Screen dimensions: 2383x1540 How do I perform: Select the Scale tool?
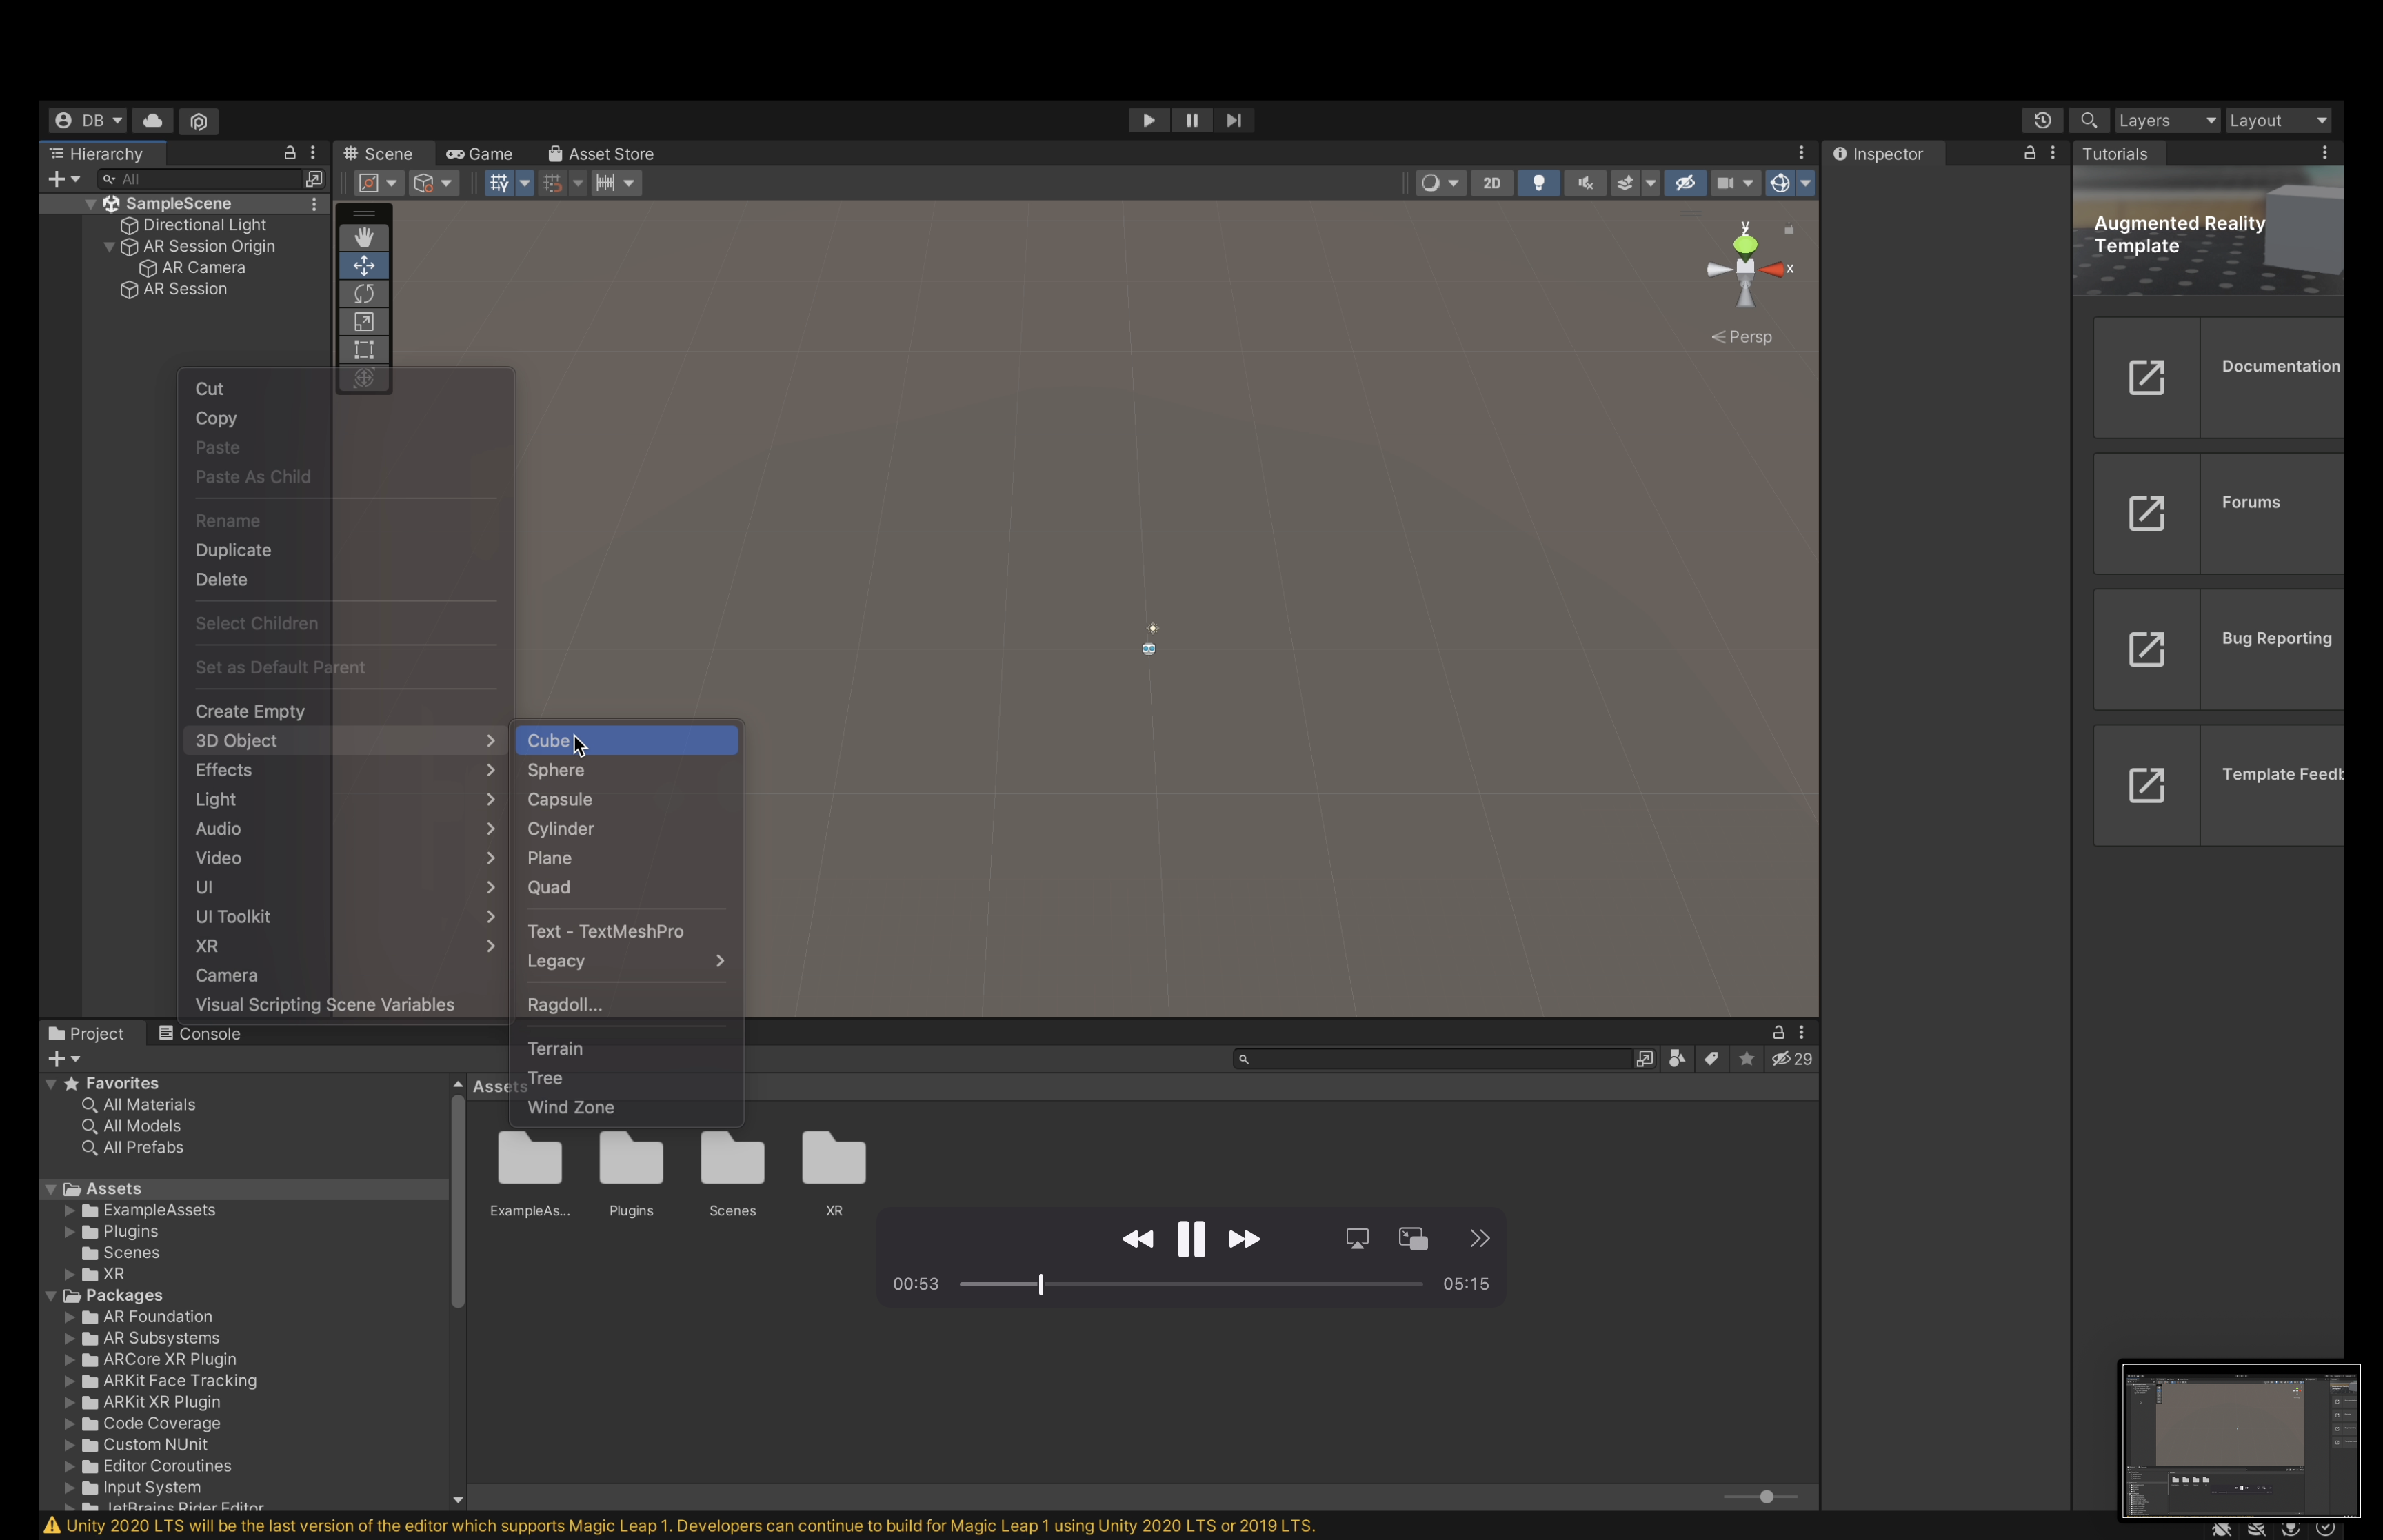pyautogui.click(x=364, y=322)
